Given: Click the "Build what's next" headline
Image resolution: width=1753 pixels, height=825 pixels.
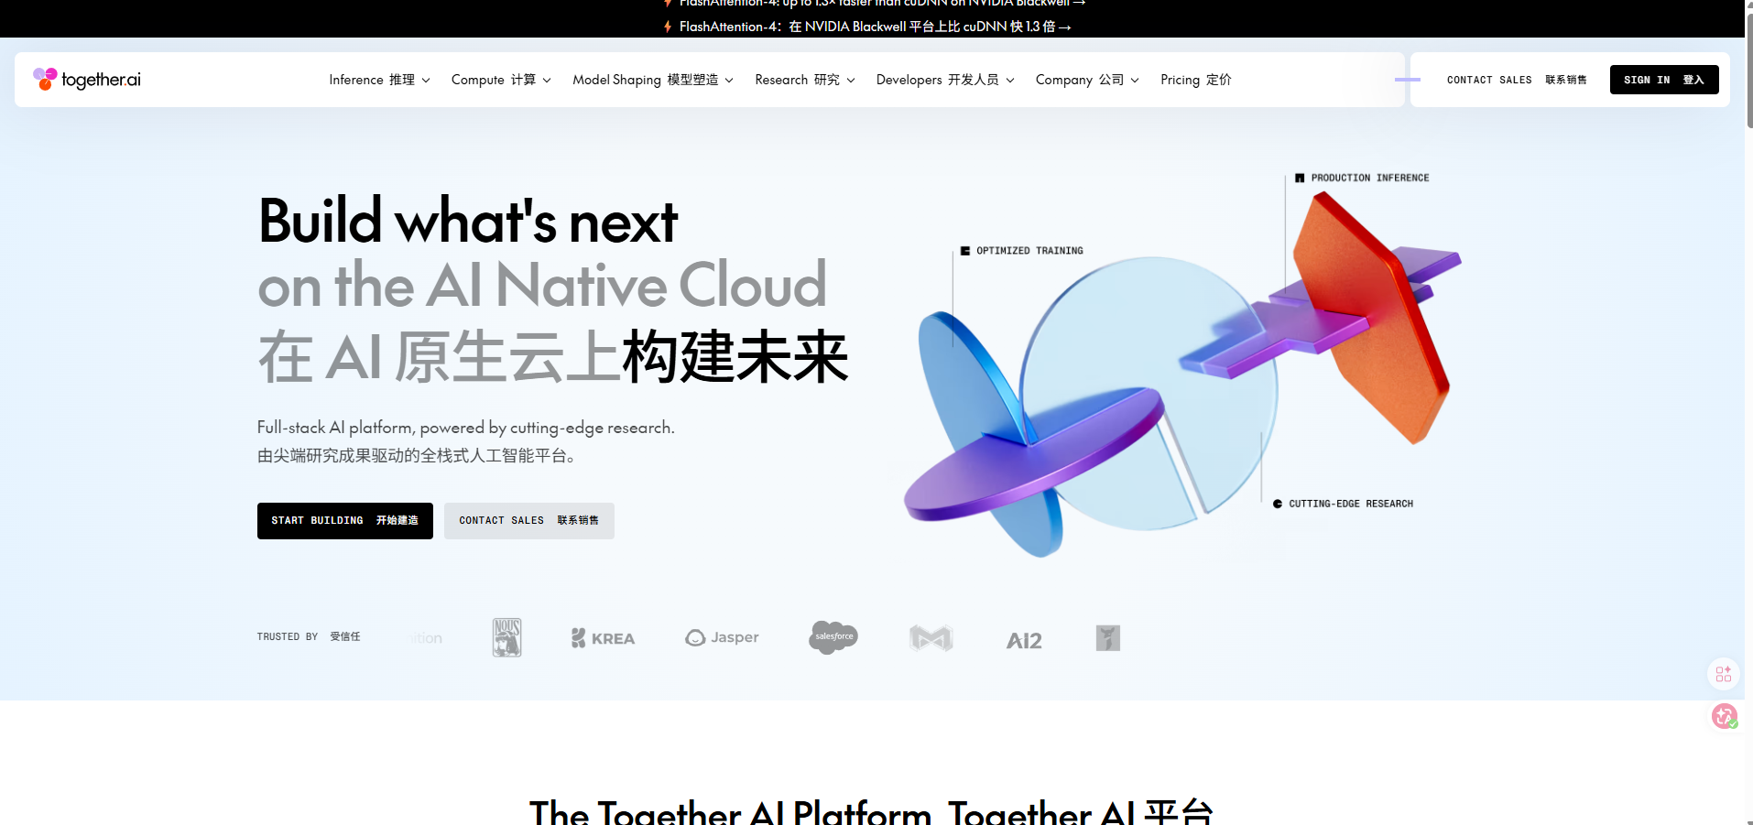Looking at the screenshot, I should pos(468,222).
